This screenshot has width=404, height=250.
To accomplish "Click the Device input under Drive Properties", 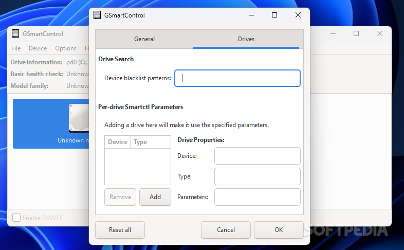I will pyautogui.click(x=257, y=156).
